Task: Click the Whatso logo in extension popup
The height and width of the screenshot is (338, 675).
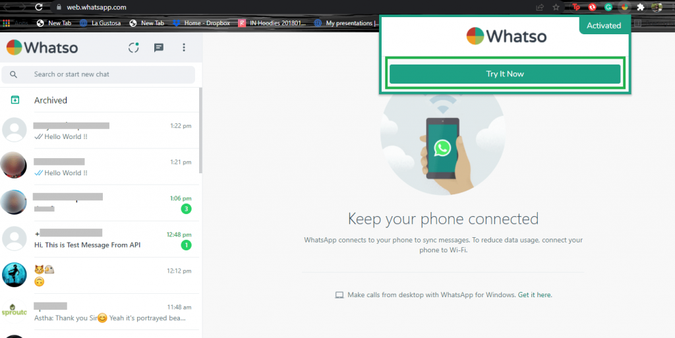Action: point(506,36)
